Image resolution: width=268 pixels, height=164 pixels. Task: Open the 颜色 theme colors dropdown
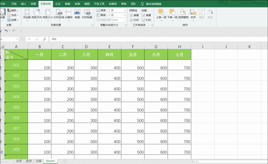(x=13, y=10)
